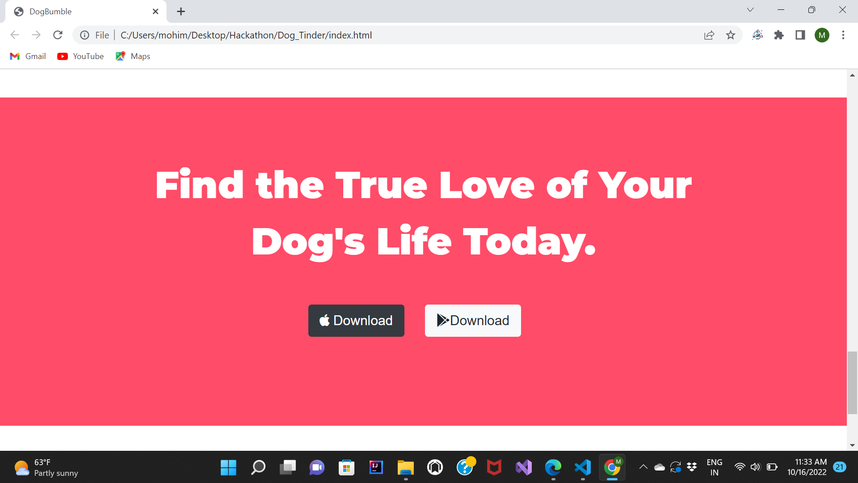Open the Chrome profile avatar M
Viewport: 858px width, 483px height.
pos(822,35)
